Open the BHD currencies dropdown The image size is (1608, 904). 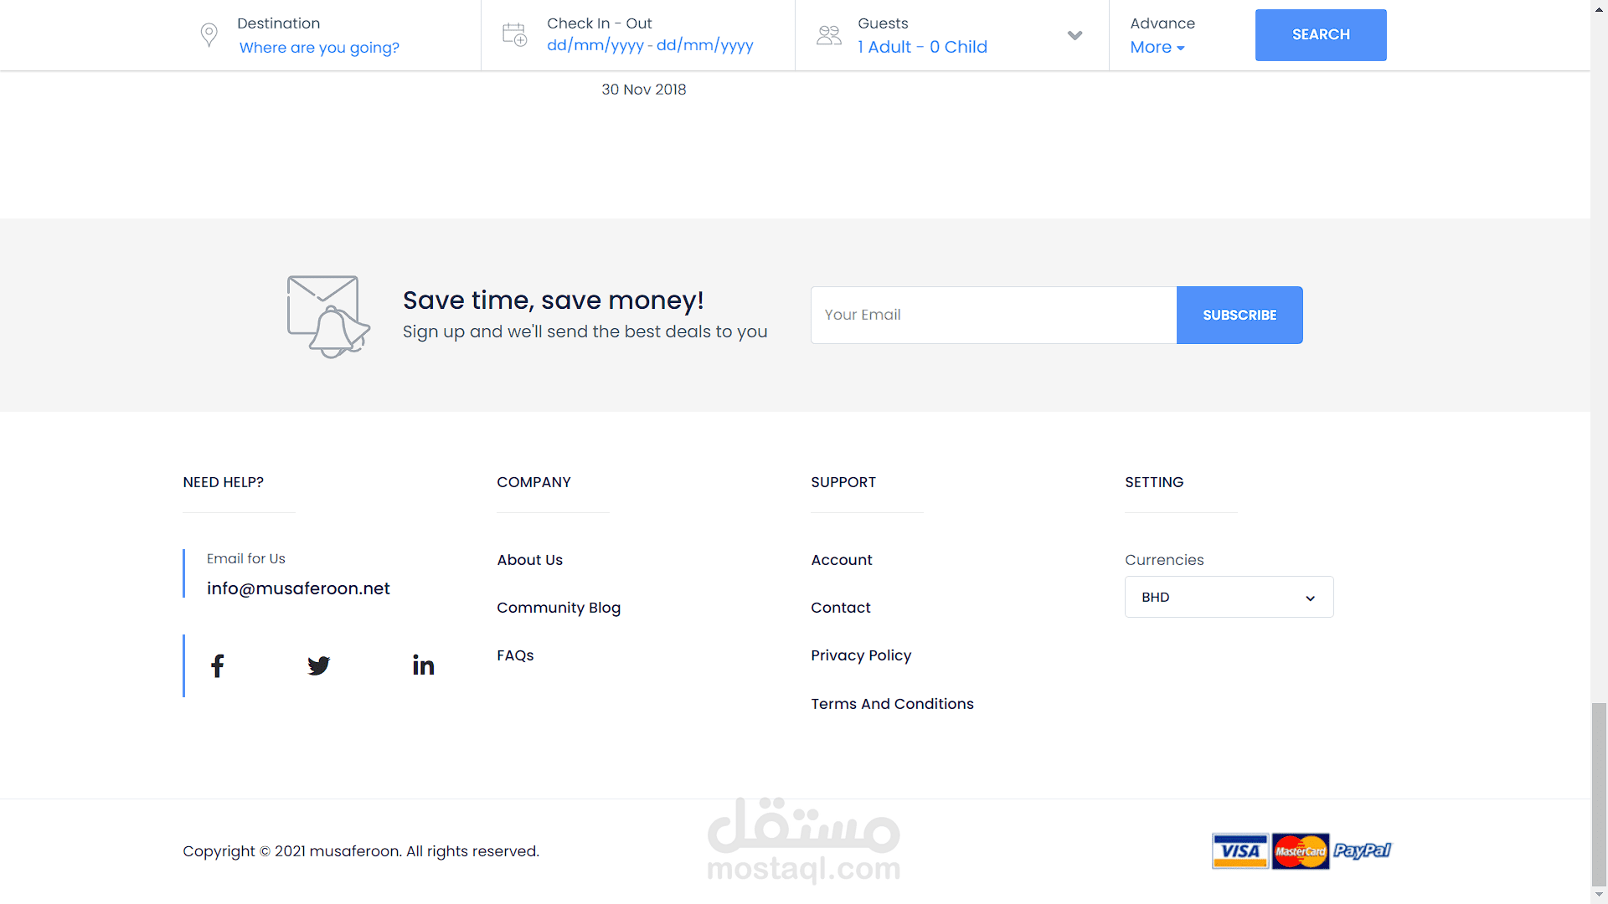[x=1229, y=598]
